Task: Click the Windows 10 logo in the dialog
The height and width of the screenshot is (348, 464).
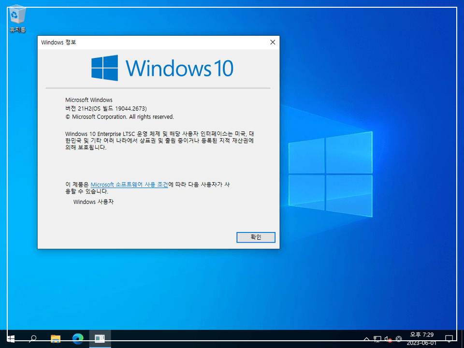Action: click(103, 68)
